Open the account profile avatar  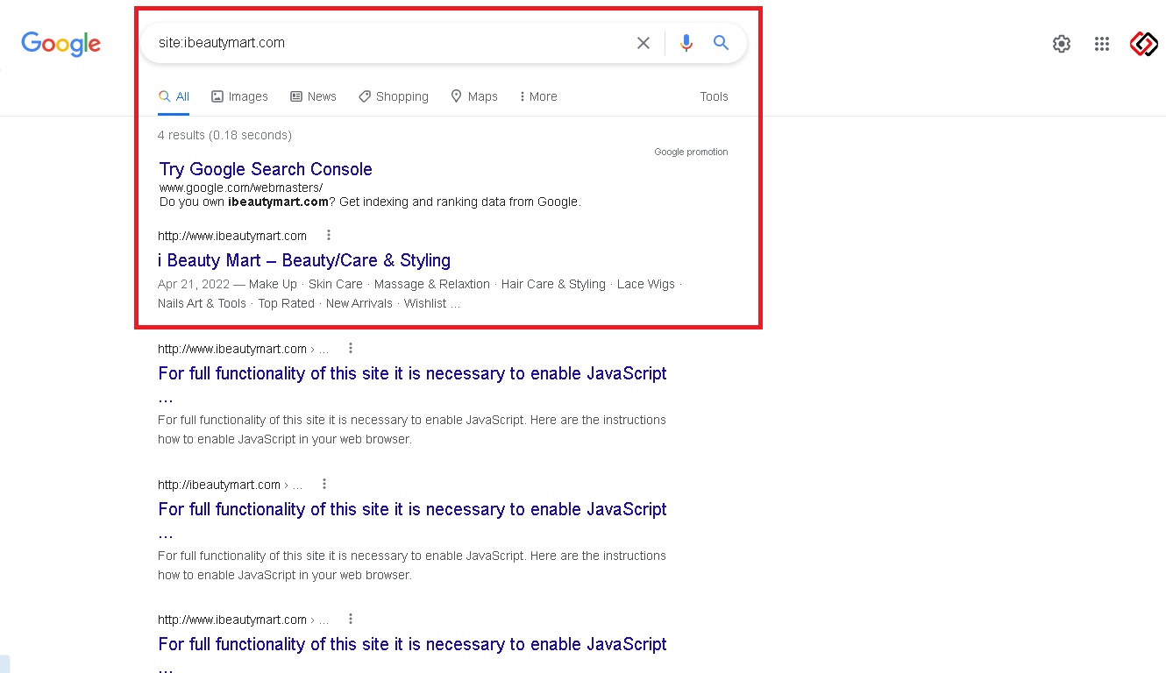tap(1144, 44)
